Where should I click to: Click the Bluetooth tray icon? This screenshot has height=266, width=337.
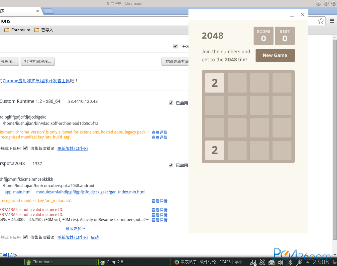coord(290,262)
